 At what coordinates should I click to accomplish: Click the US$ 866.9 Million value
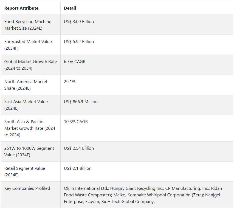tap(81, 102)
